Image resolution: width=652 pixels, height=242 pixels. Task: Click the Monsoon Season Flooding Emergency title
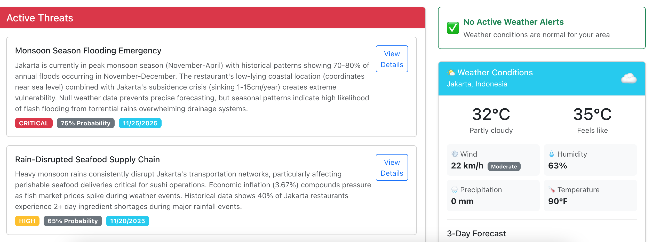click(88, 51)
